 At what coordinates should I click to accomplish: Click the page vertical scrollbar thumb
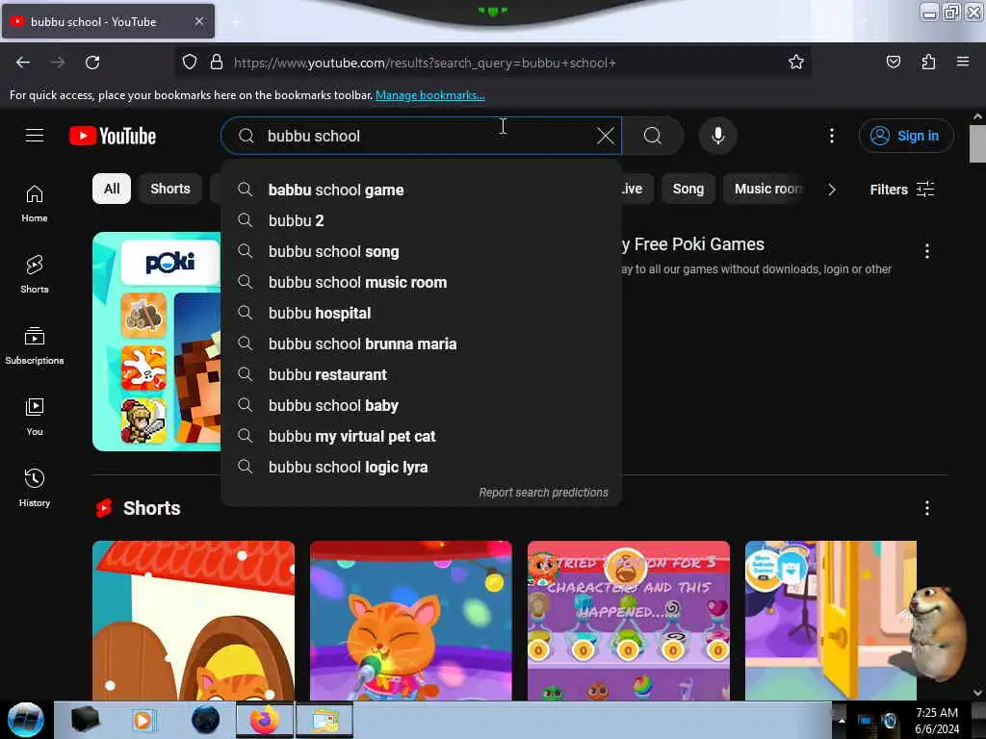click(977, 144)
